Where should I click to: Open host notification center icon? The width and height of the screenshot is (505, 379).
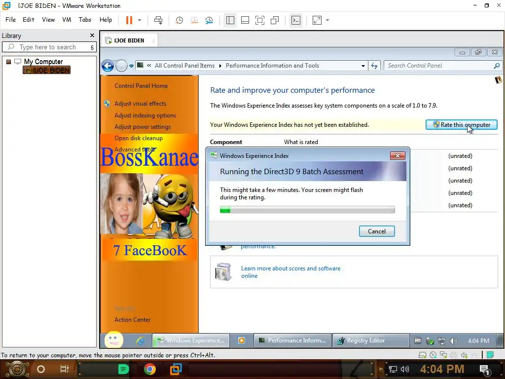coord(485,369)
